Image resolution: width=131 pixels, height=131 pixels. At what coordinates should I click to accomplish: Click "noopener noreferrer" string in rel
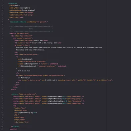click(47, 66)
